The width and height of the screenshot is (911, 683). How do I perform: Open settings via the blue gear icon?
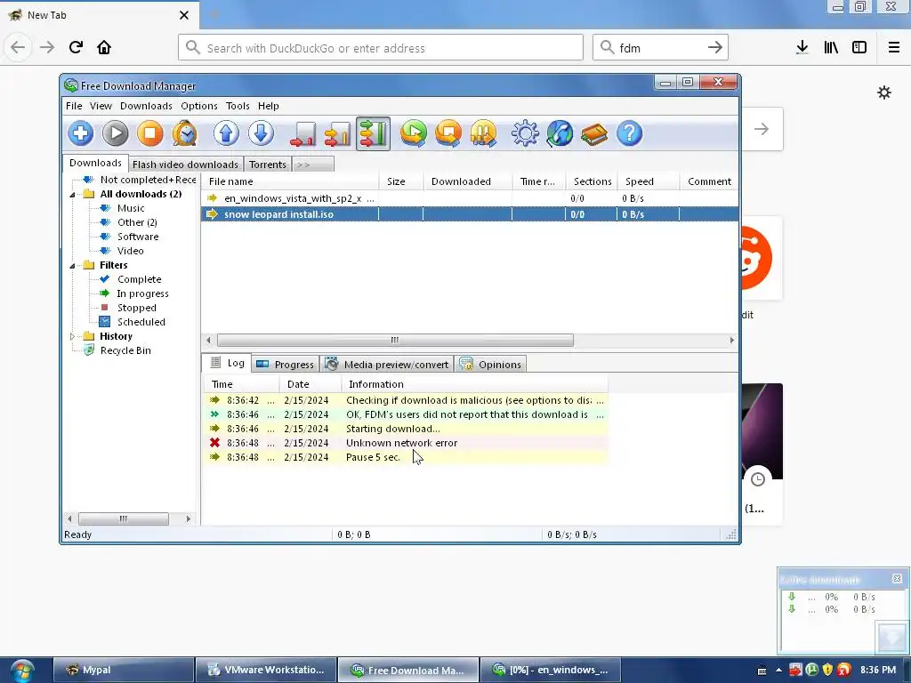(525, 133)
